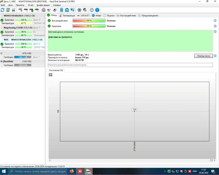Screen dimensions: 219x175
Task: Click the toolbar icon with horizontal bars
Action: (13, 10)
